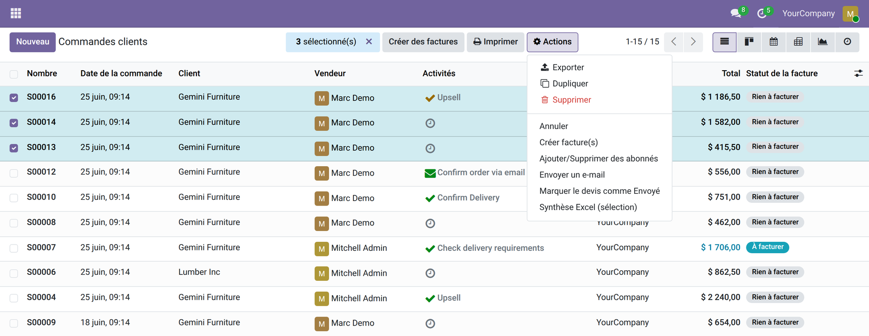This screenshot has width=869, height=336.
Task: Uncheck order S00013
Action: [14, 148]
